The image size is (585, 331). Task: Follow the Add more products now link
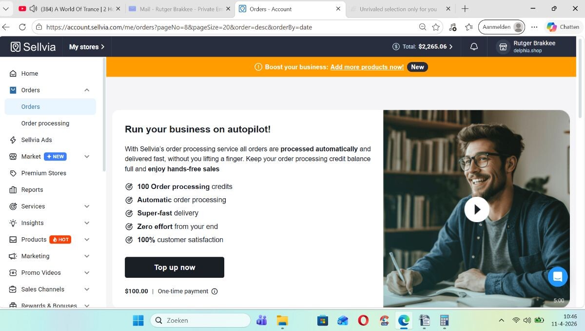point(367,67)
